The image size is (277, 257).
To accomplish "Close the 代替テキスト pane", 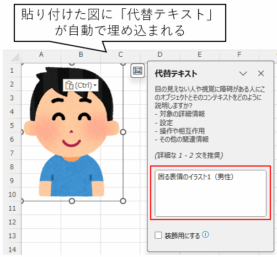I will point(261,73).
